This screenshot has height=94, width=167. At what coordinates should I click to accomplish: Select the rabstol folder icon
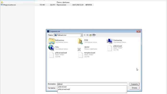click(79, 49)
